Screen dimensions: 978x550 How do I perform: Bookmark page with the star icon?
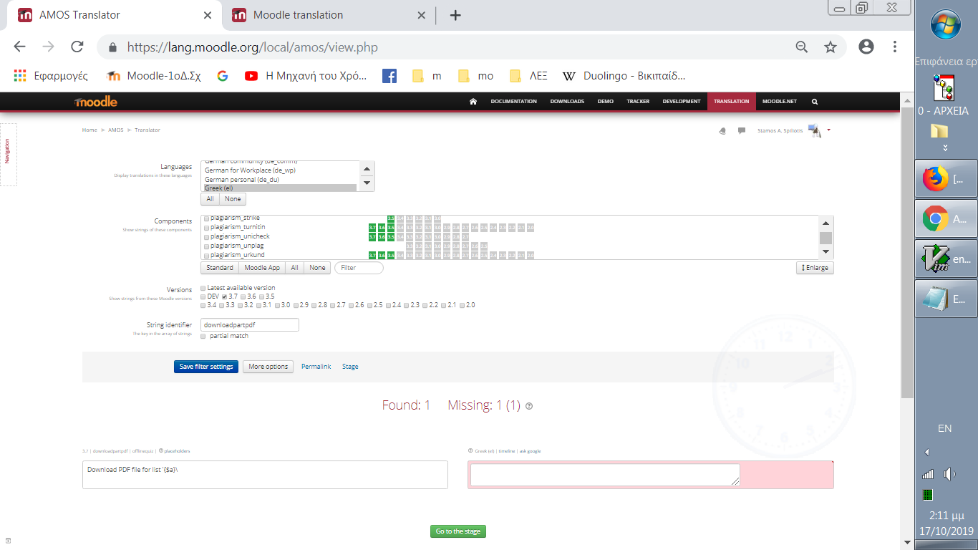(831, 47)
